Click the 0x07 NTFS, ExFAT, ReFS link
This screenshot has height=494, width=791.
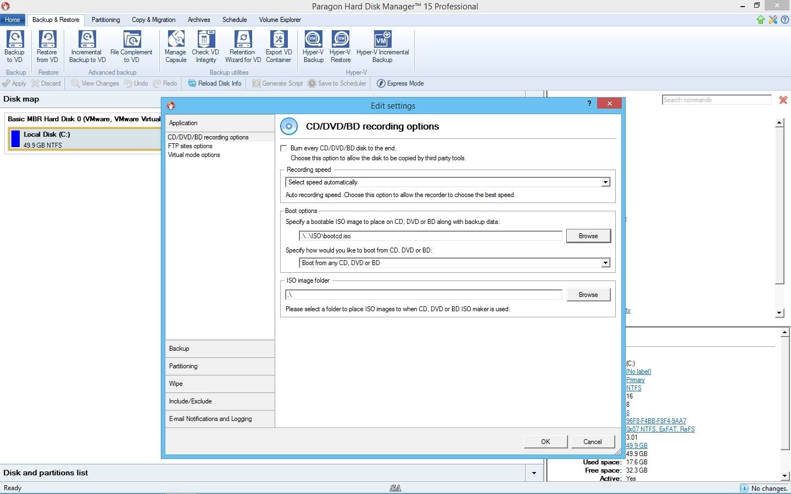(x=660, y=429)
